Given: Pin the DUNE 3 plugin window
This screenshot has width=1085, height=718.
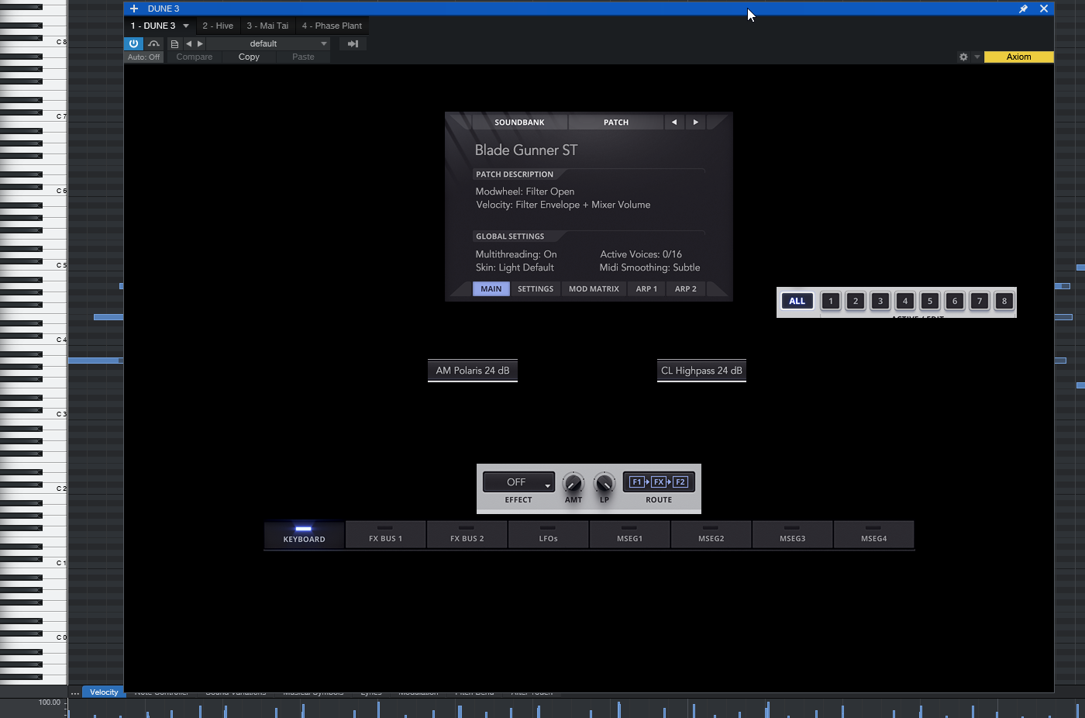Looking at the screenshot, I should click(1023, 9).
